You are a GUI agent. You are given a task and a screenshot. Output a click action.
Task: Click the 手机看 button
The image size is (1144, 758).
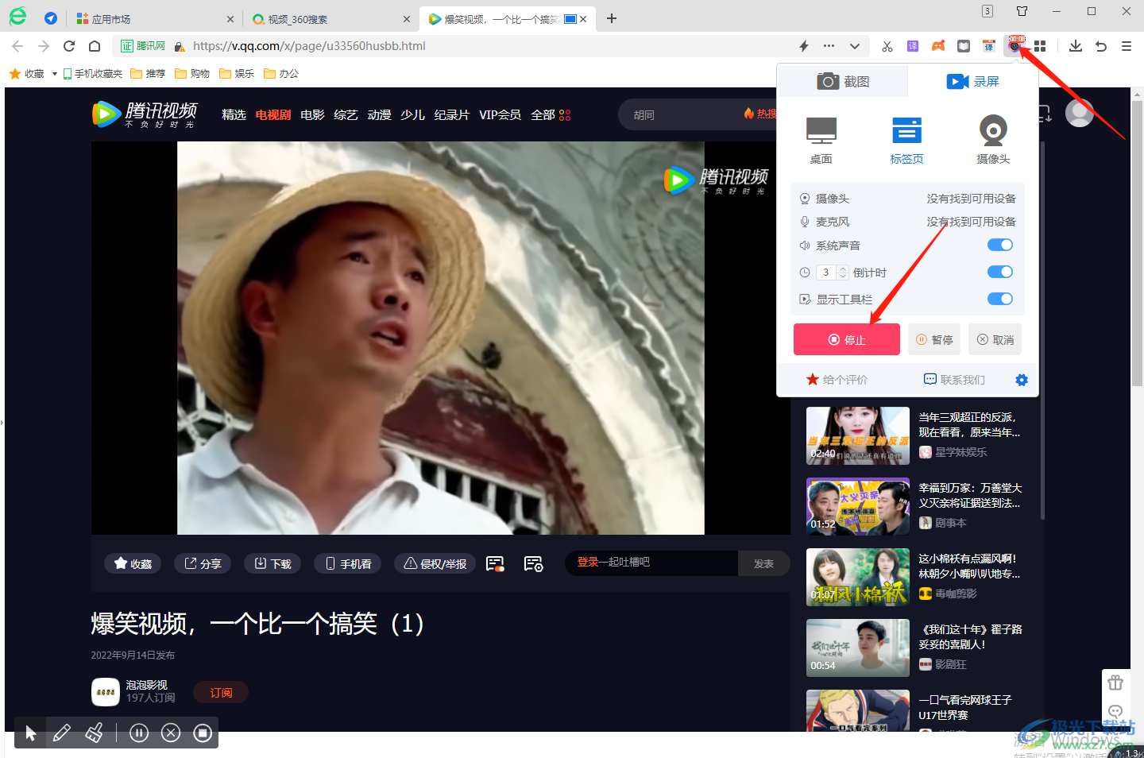(x=348, y=563)
